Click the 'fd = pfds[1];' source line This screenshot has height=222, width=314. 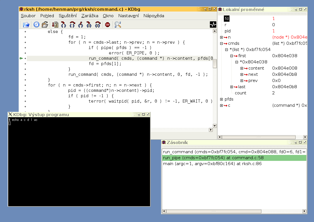click(105, 64)
